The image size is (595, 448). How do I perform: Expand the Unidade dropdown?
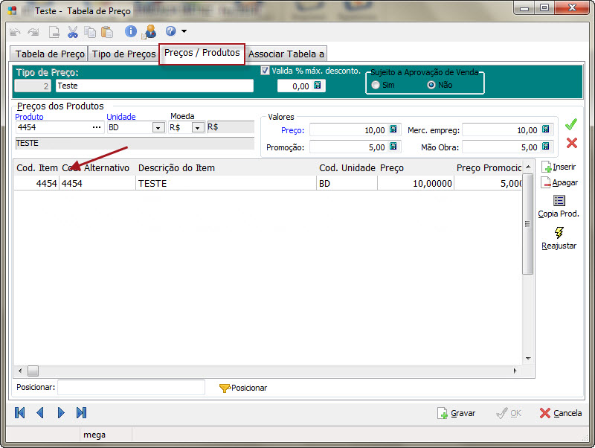pyautogui.click(x=158, y=127)
